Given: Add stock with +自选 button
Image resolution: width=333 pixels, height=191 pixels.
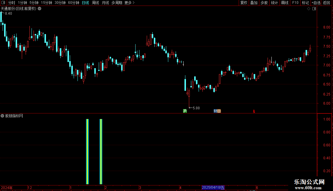Looking at the screenshot, I should tap(316, 3).
